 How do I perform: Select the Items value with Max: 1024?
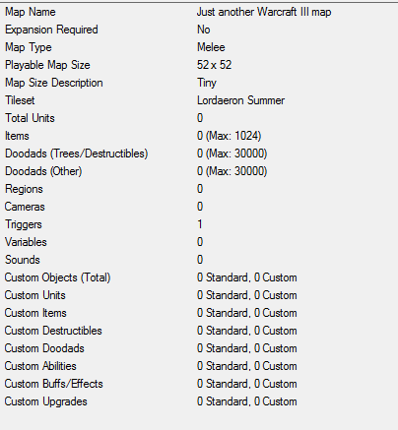[x=229, y=136]
